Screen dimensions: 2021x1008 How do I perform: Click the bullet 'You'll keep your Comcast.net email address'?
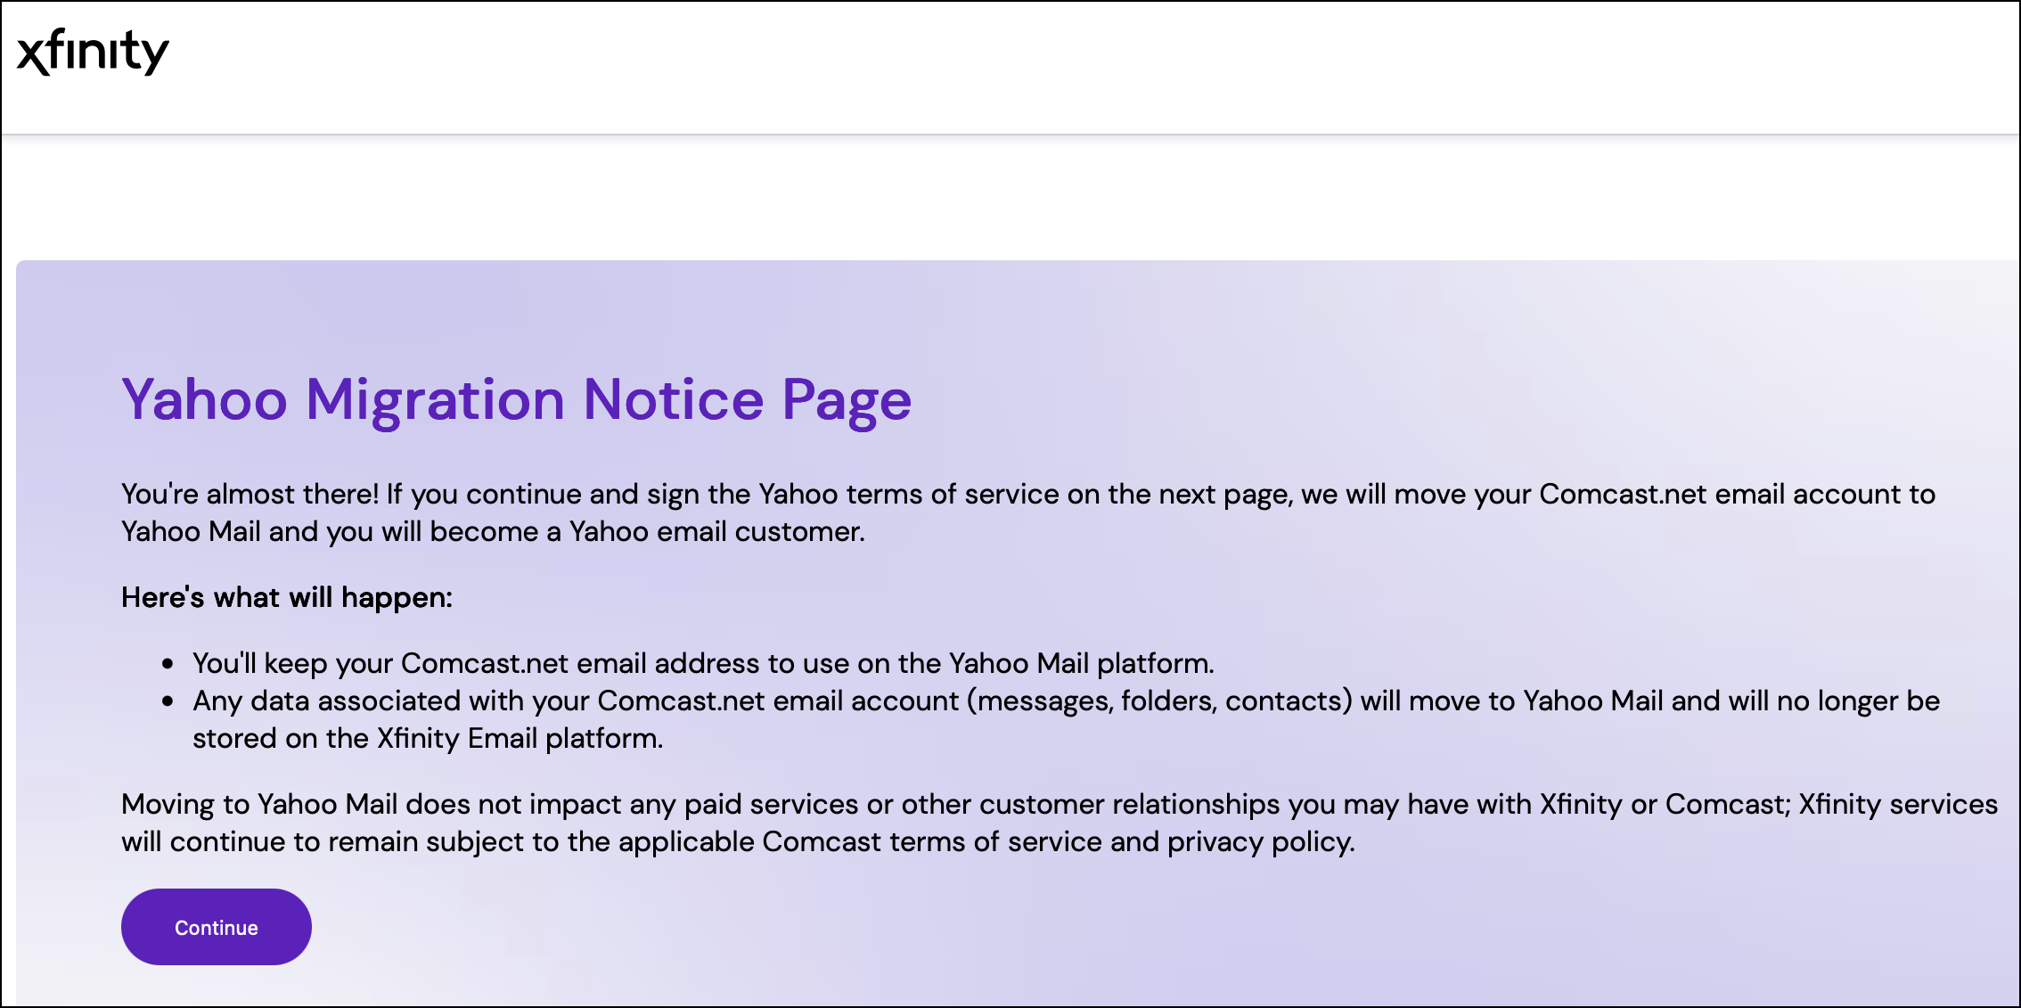click(x=703, y=663)
